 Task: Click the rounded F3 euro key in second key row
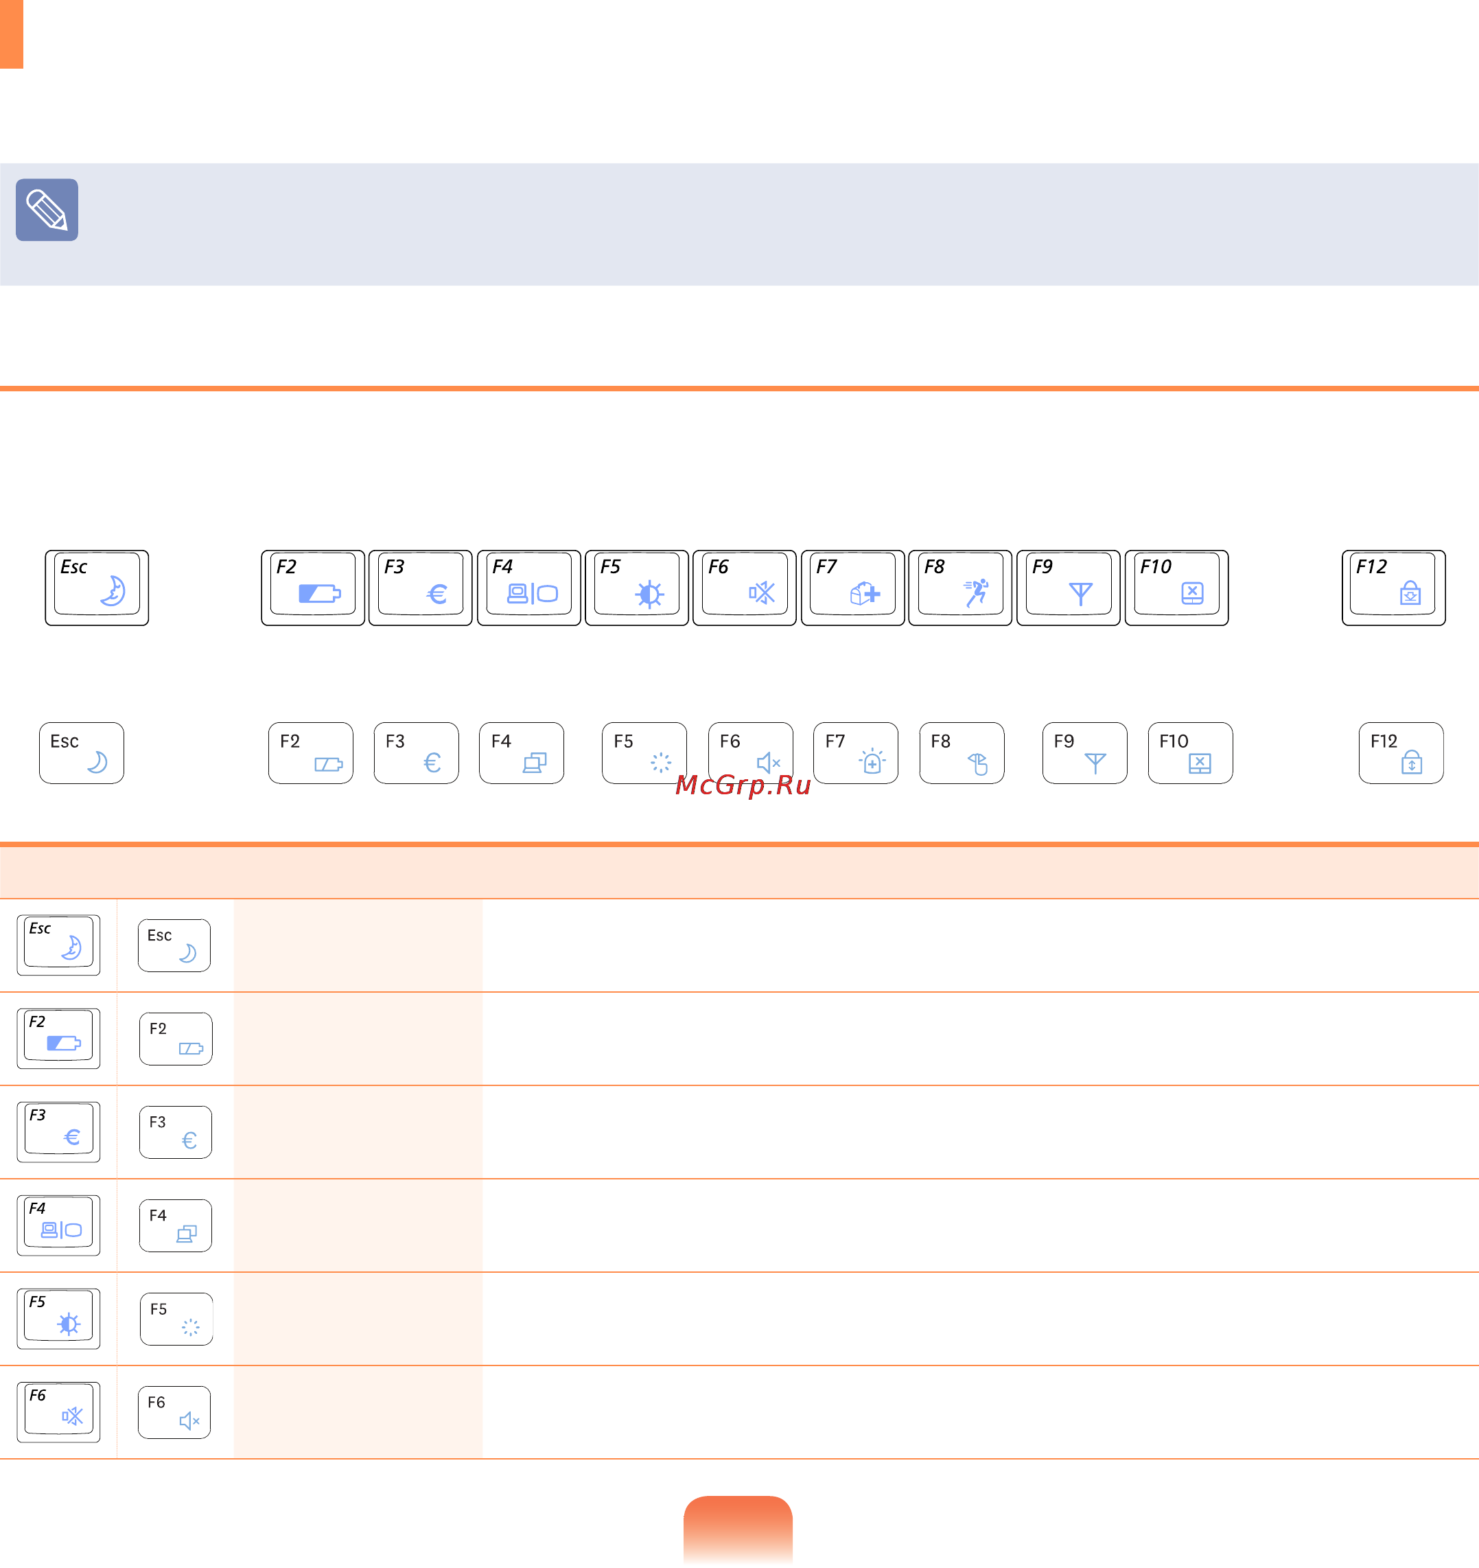[417, 752]
